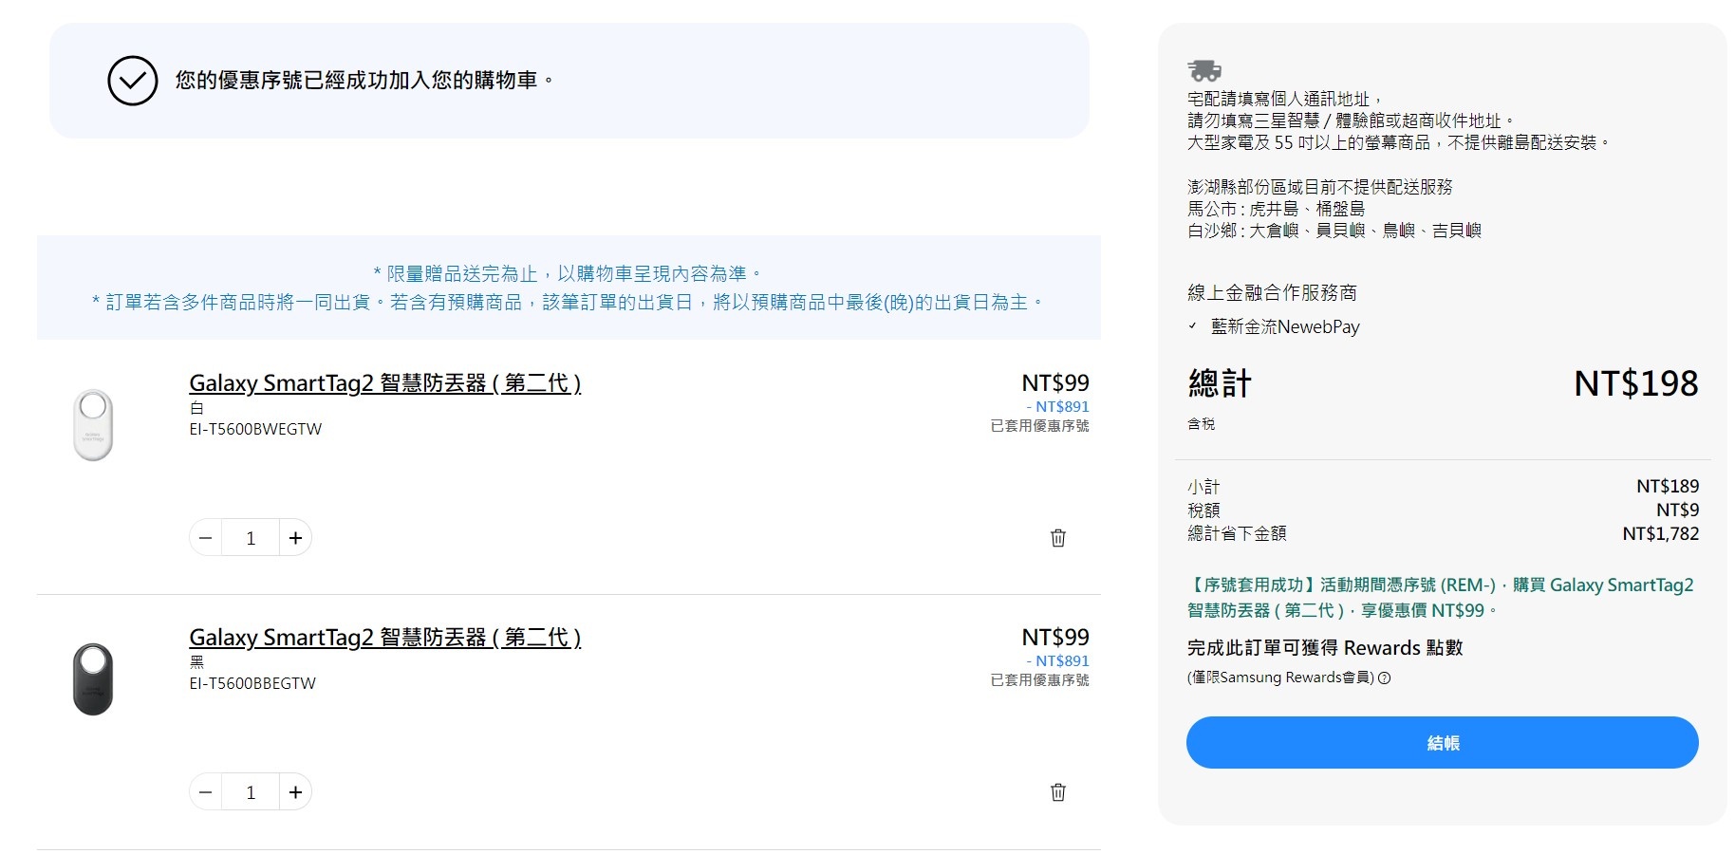Screen dimensions: 1735x854
Task: Click the black SmartTag2 product thumbnail
Action: point(93,678)
